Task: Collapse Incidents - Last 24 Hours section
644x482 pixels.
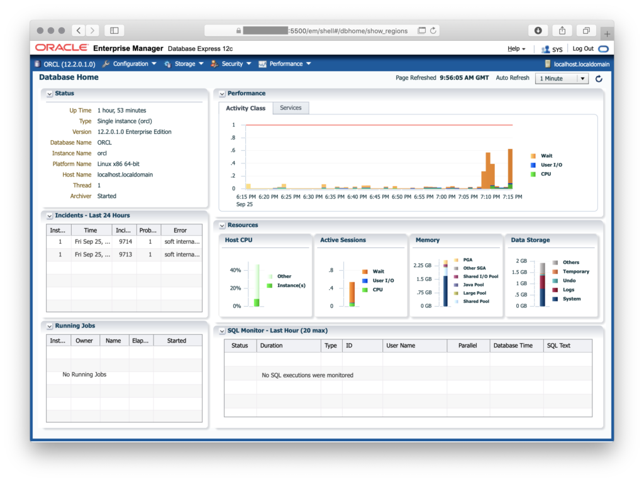Action: [x=49, y=216]
